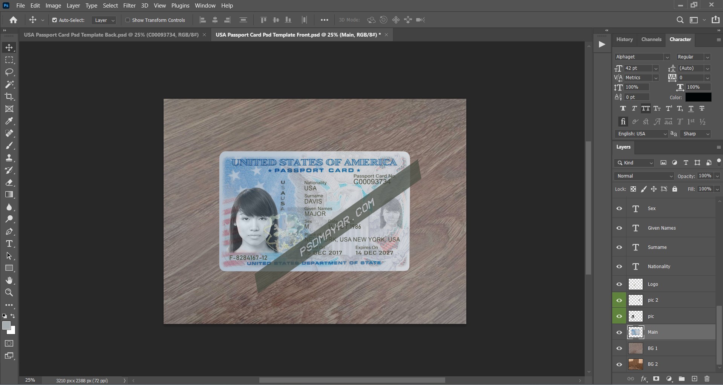723x385 pixels.
Task: Open the Sharp anti-aliasing dropdown
Action: point(696,134)
